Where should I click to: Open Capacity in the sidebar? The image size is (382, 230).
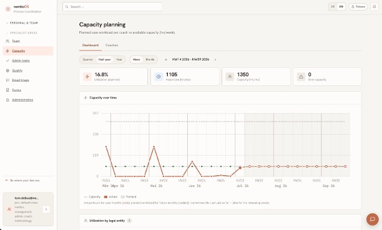28,51
